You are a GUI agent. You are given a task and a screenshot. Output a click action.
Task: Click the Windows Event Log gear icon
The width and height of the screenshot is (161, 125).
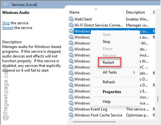click(71, 109)
